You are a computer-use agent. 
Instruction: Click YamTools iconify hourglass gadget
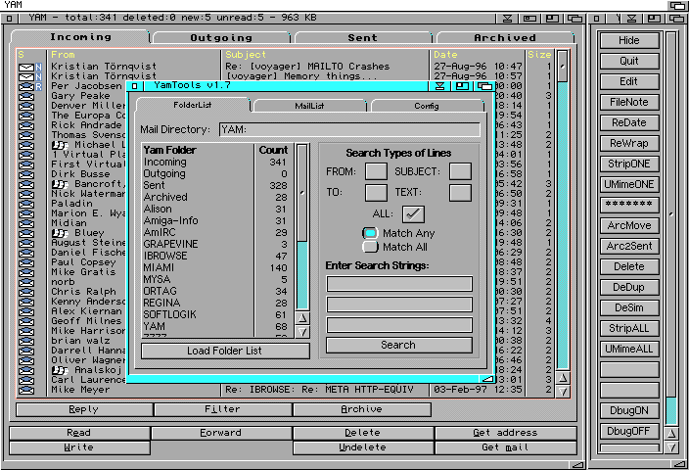click(439, 86)
